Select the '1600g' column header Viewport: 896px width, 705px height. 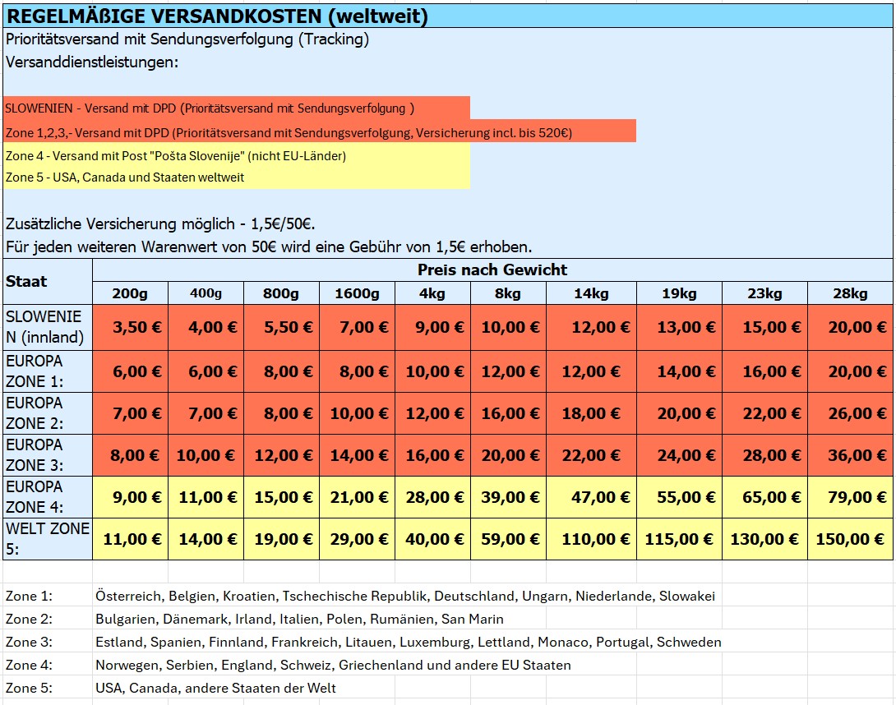(x=357, y=293)
